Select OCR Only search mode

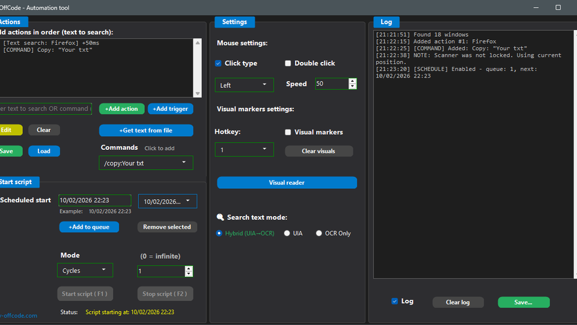pyautogui.click(x=319, y=234)
